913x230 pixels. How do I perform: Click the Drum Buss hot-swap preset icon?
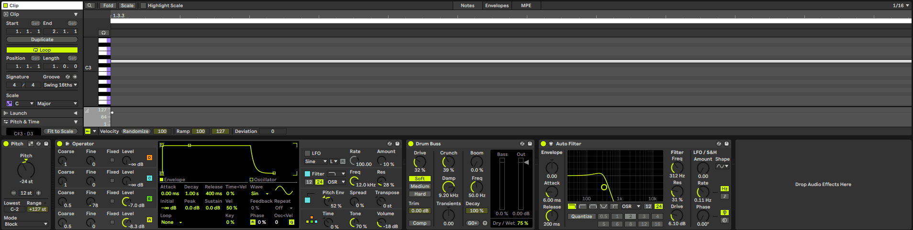click(x=522, y=143)
